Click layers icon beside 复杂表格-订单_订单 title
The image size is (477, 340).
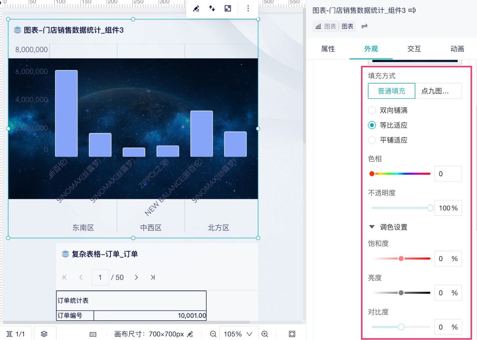(x=65, y=254)
